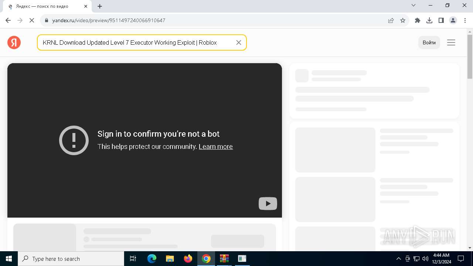Bookmark this tab with star icon
This screenshot has width=473, height=266.
pyautogui.click(x=403, y=20)
